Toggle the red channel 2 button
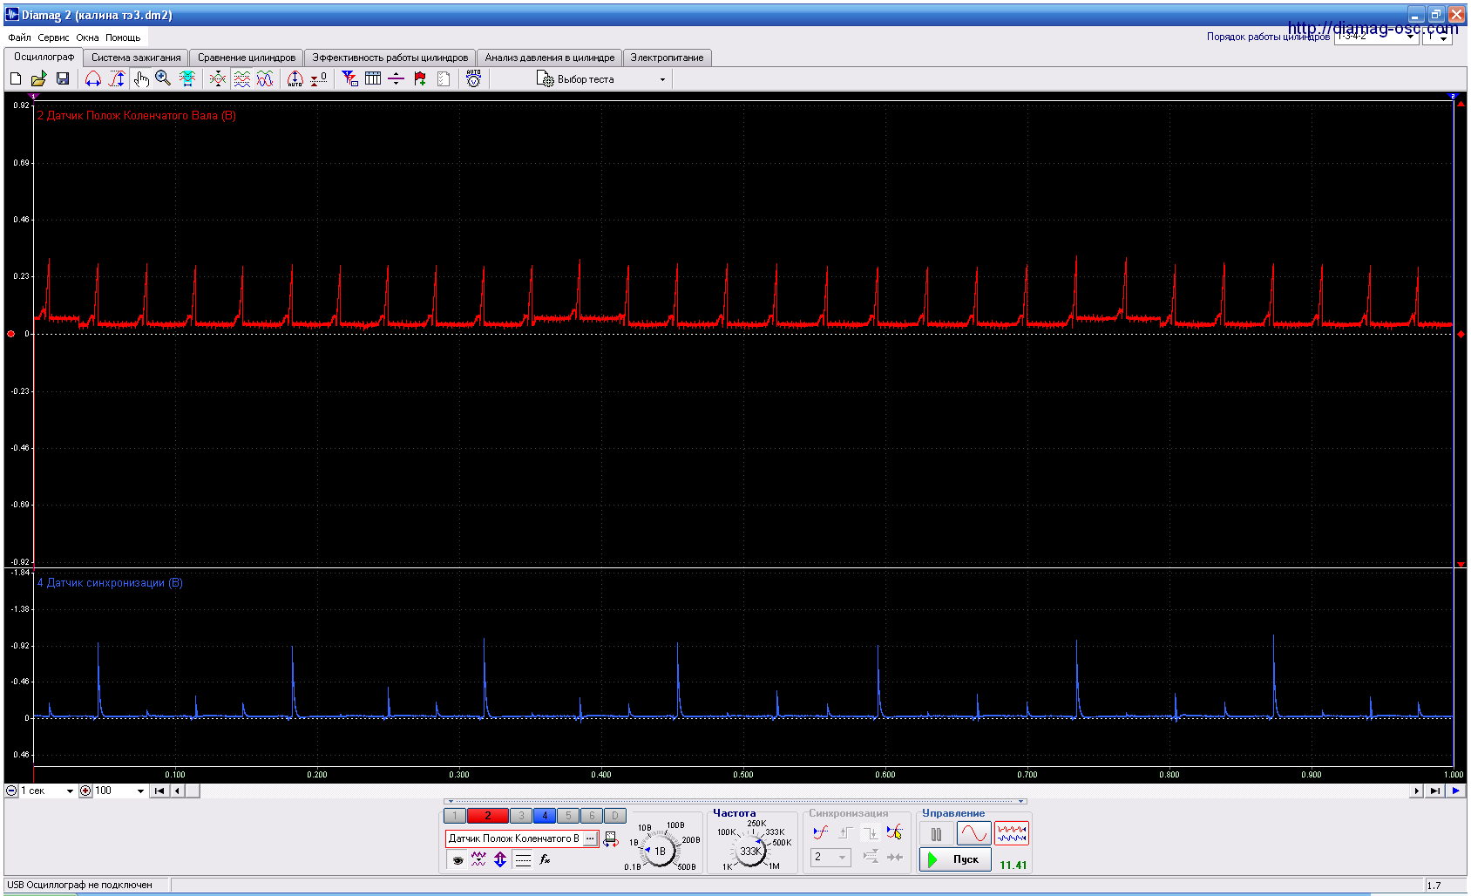 tap(488, 816)
